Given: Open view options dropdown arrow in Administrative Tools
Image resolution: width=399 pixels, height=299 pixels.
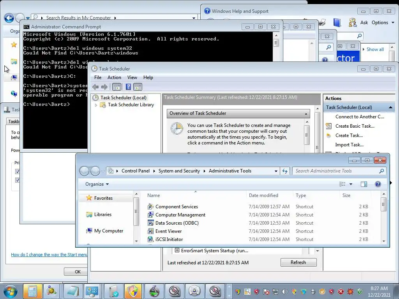Looking at the screenshot, I should pos(351,184).
